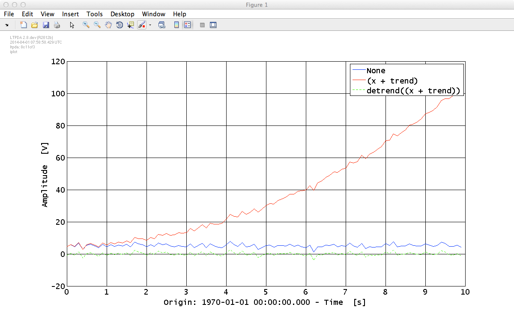Toggle the Brush/Select Data tool
Image resolution: width=514 pixels, height=331 pixels.
pyautogui.click(x=142, y=25)
